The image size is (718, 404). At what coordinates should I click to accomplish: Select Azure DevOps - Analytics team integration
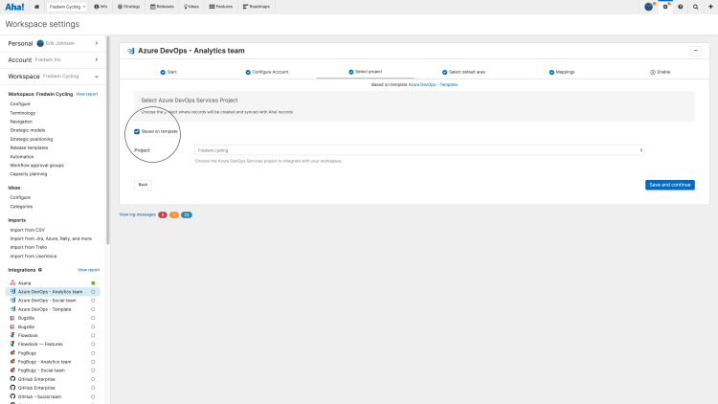53,292
